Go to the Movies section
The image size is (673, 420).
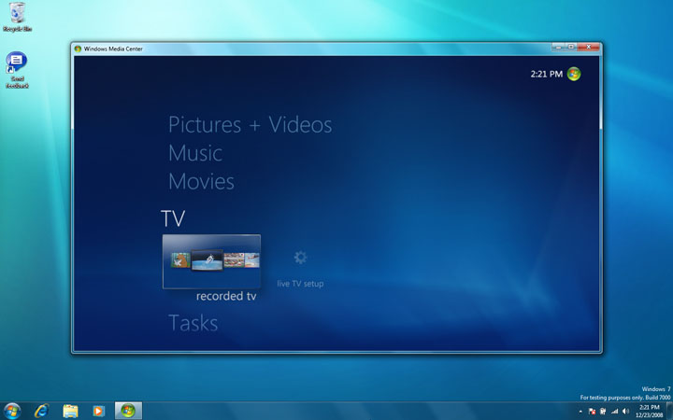[x=201, y=181]
